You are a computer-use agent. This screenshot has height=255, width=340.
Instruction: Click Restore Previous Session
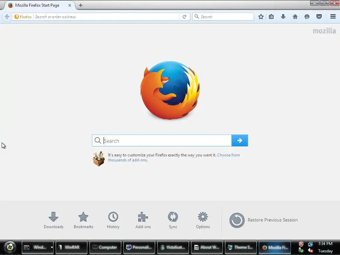(x=263, y=220)
